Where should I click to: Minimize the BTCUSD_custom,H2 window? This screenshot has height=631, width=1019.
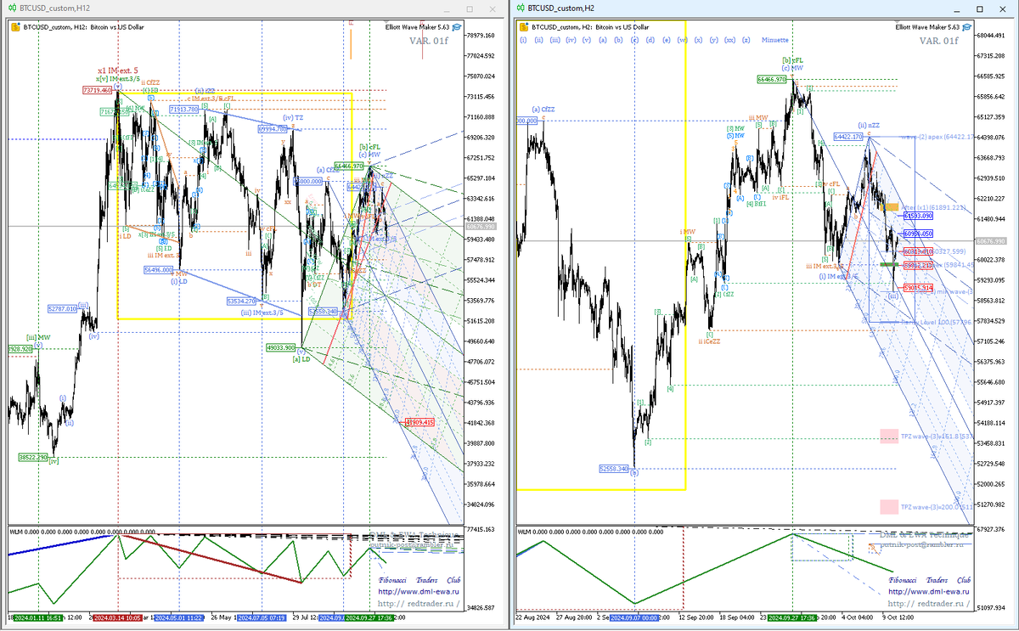(959, 8)
